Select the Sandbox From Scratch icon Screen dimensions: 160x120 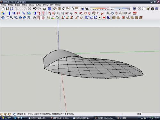[x=118, y=18]
